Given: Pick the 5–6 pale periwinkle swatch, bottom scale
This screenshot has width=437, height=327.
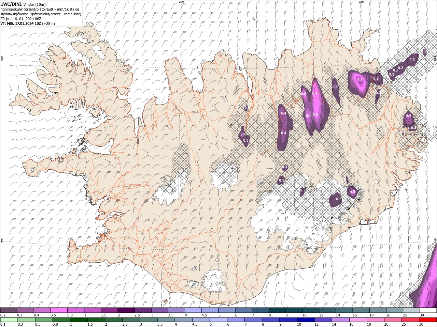Looking at the screenshot, I should tap(218, 320).
